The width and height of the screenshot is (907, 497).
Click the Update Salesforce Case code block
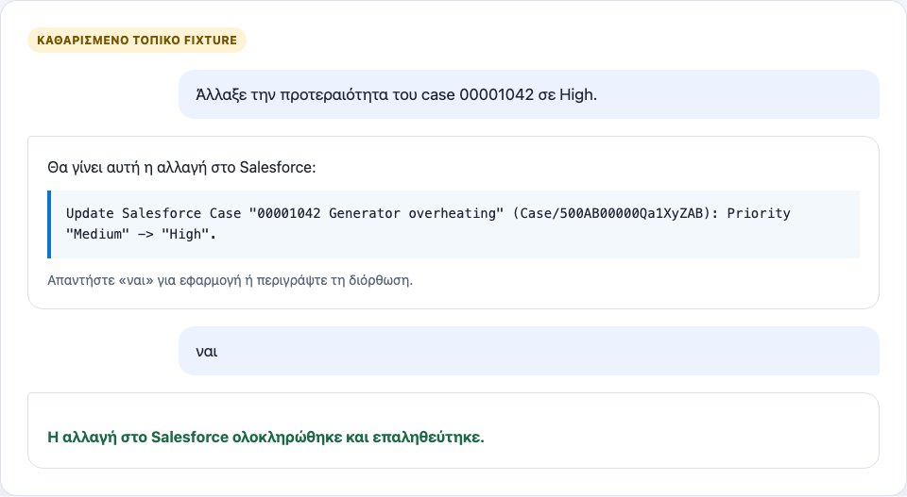pyautogui.click(x=453, y=224)
